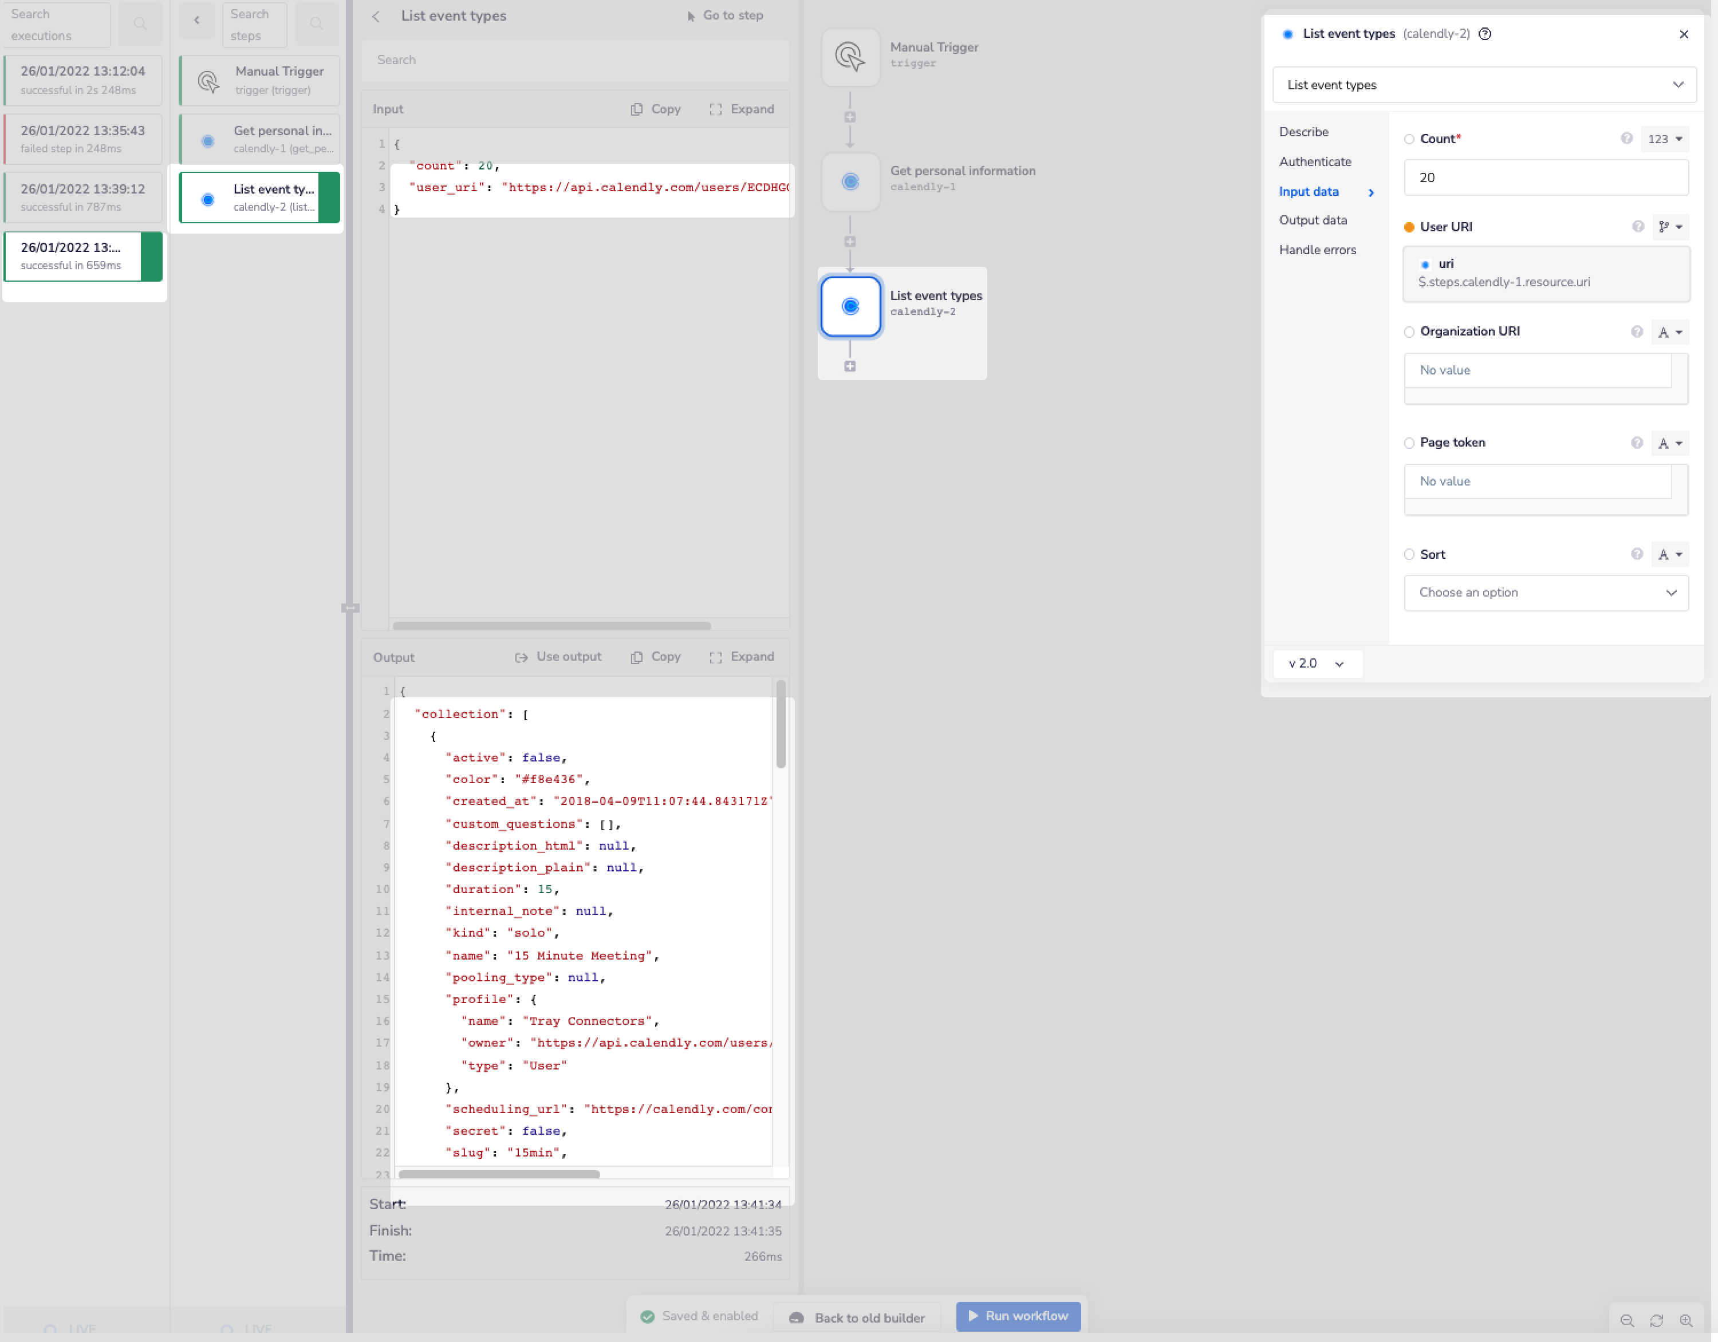The image size is (1718, 1342).
Task: Select the Organization URI radio button
Action: 1409,332
